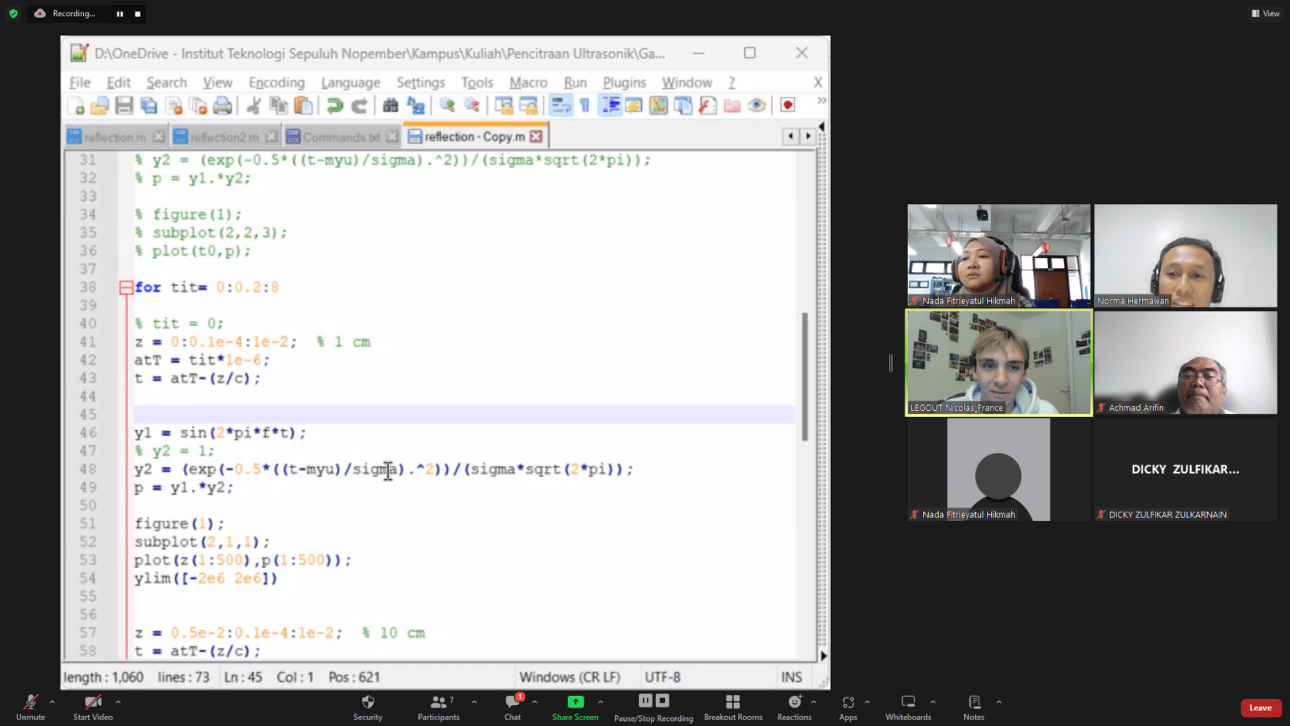Create a new file in Notepad++ toolbar

pos(76,106)
